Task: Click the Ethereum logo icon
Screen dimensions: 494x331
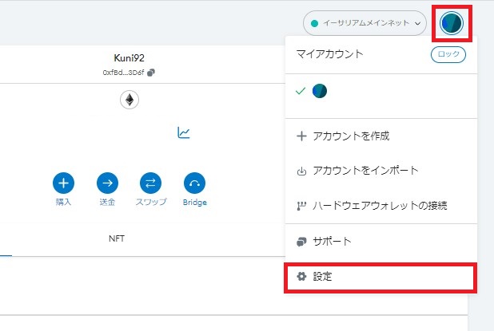Action: pos(129,100)
